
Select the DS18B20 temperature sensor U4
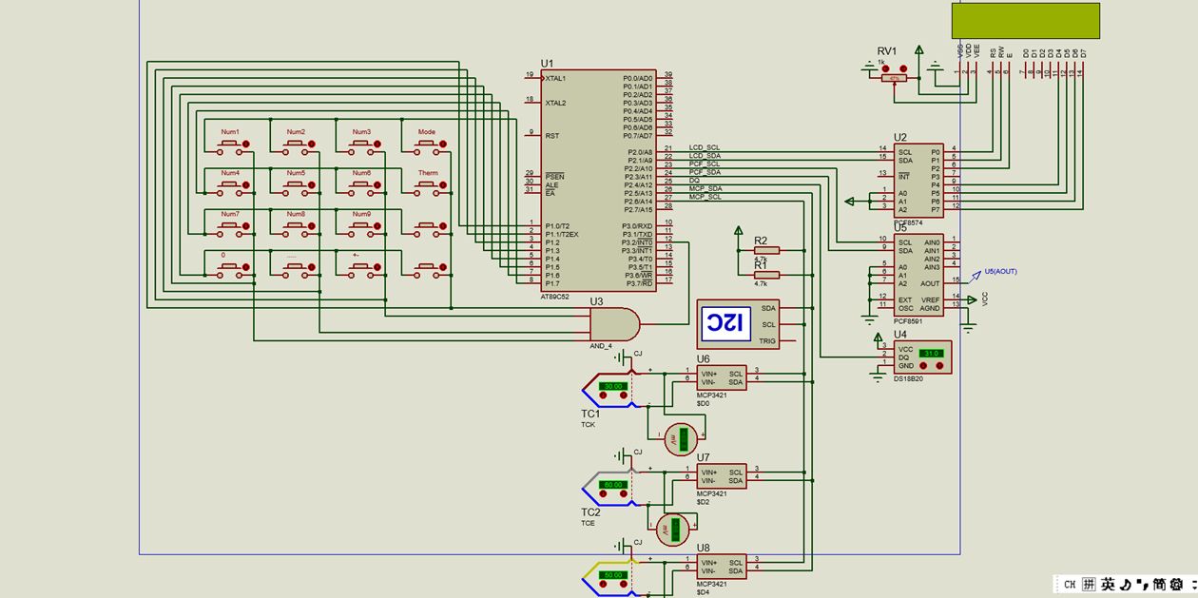(921, 357)
